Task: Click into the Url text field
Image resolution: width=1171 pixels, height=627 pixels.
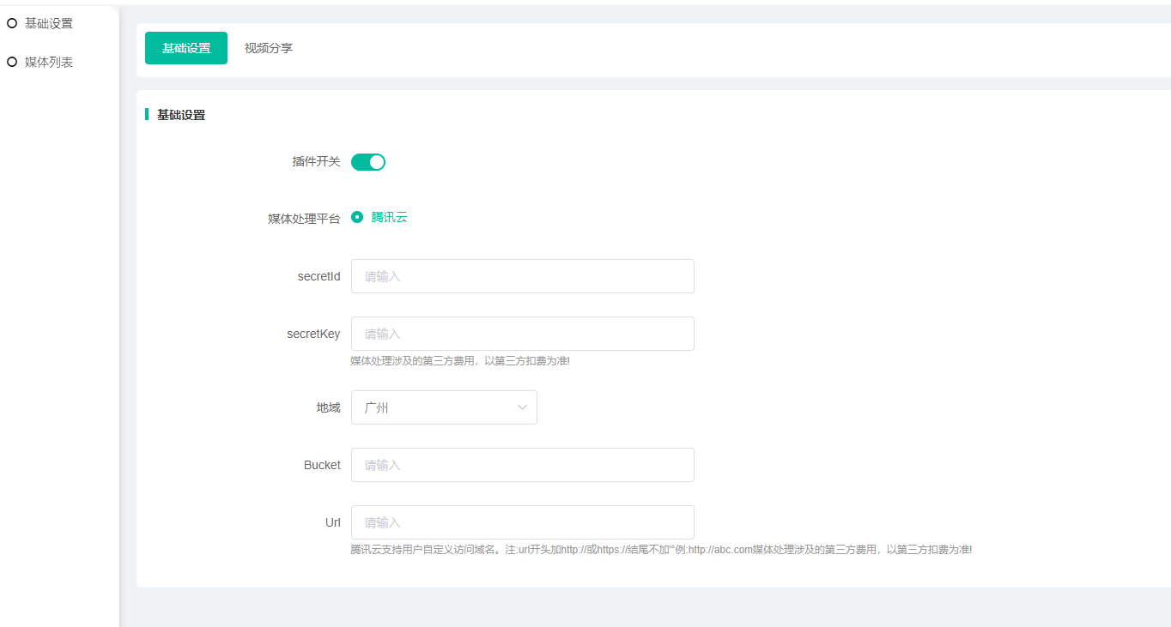Action: click(x=522, y=522)
